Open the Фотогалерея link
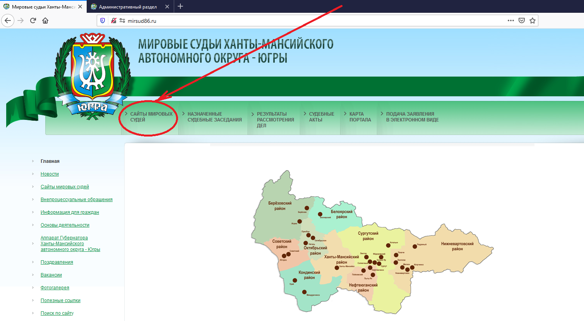 click(55, 288)
